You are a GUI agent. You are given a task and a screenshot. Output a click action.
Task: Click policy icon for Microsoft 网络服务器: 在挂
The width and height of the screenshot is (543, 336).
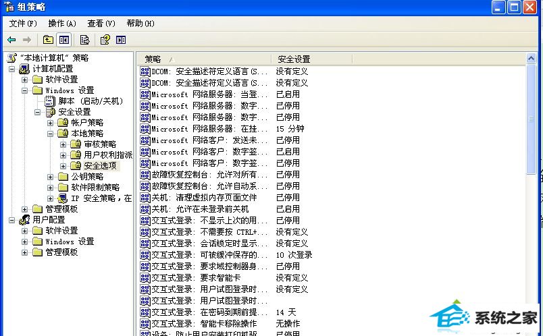[x=145, y=129]
